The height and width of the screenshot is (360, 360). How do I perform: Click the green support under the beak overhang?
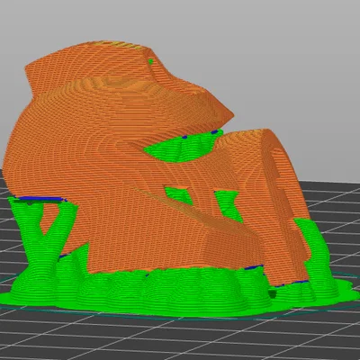coord(183,147)
